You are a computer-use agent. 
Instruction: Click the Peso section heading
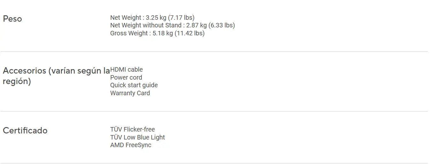pos(12,19)
